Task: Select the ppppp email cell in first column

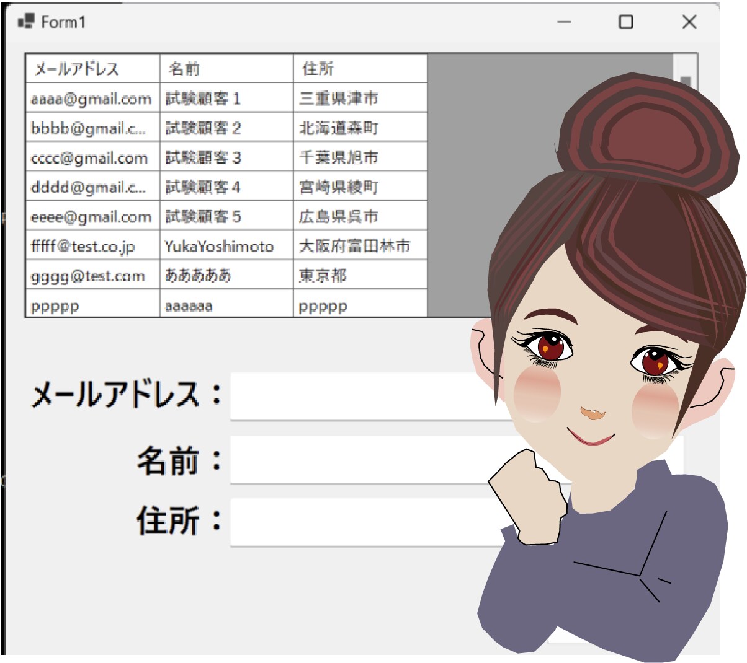Action: click(x=92, y=304)
